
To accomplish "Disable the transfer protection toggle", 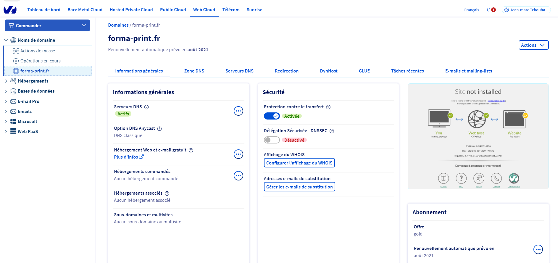I will (272, 116).
